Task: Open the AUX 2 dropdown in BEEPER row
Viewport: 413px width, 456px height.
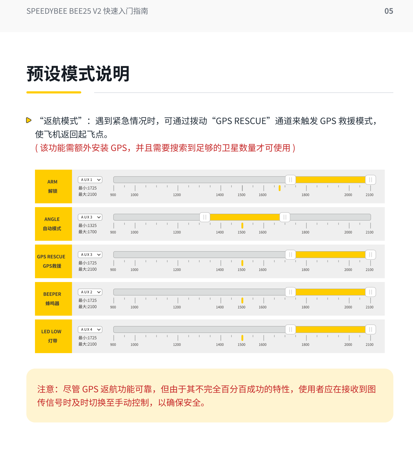Action: tap(90, 292)
